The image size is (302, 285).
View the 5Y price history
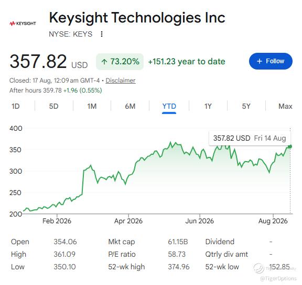[246, 106]
